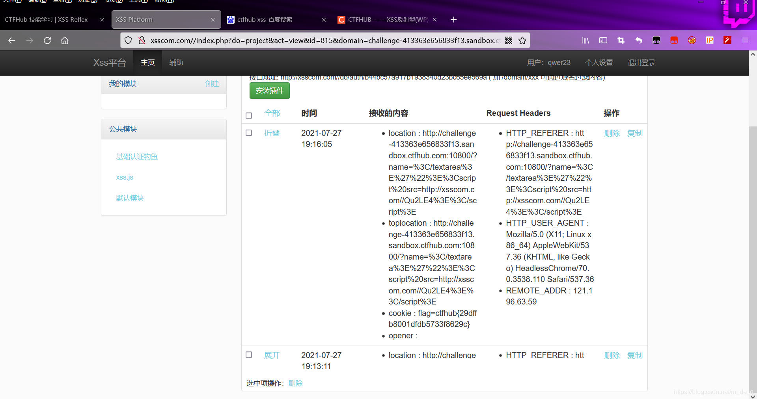Reload the current page
This screenshot has height=399, width=757.
(47, 41)
